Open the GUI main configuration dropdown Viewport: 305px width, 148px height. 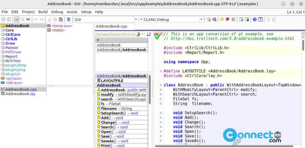click(136, 19)
